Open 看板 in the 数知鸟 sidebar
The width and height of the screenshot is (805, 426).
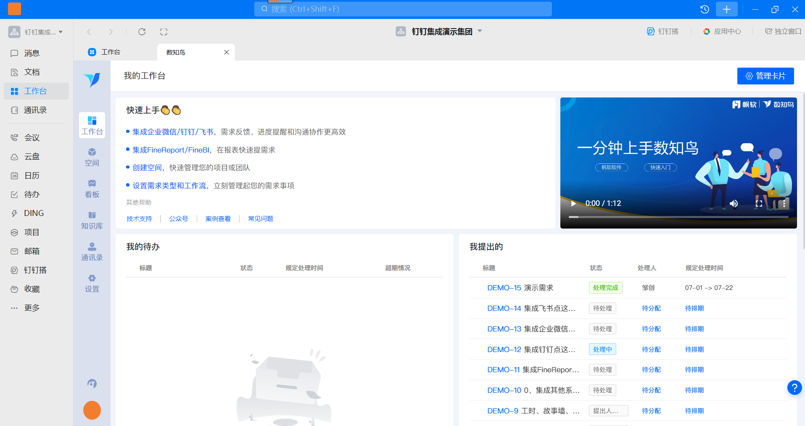point(92,189)
